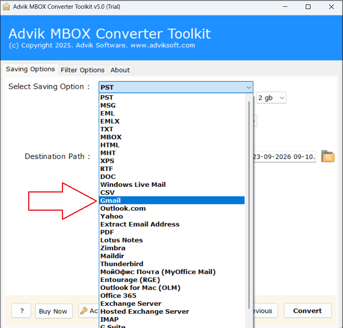The image size is (343, 328).
Task: Minimize the Advik converter window
Action: (x=285, y=7)
